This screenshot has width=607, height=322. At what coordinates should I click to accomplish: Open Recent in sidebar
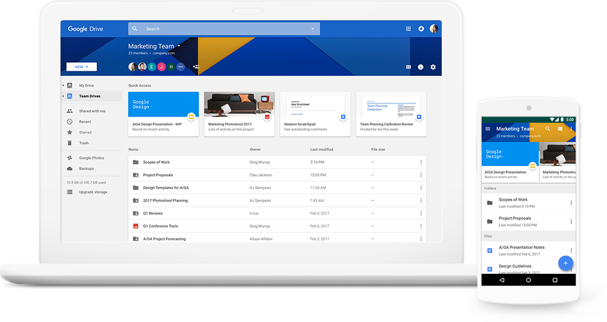[x=84, y=122]
